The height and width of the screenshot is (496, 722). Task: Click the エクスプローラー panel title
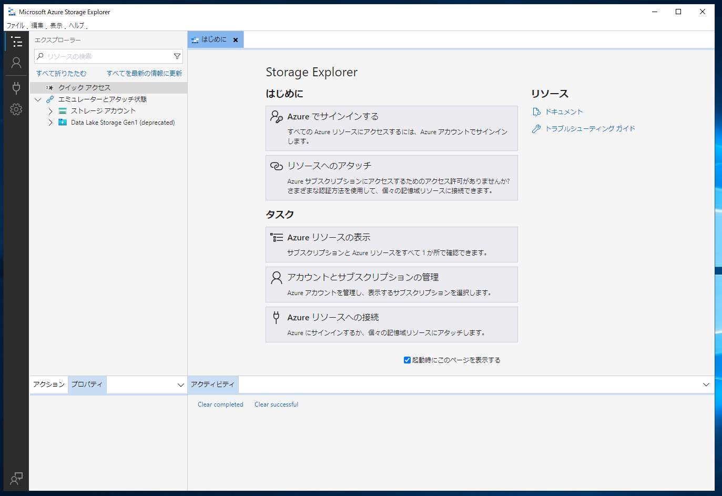point(58,40)
